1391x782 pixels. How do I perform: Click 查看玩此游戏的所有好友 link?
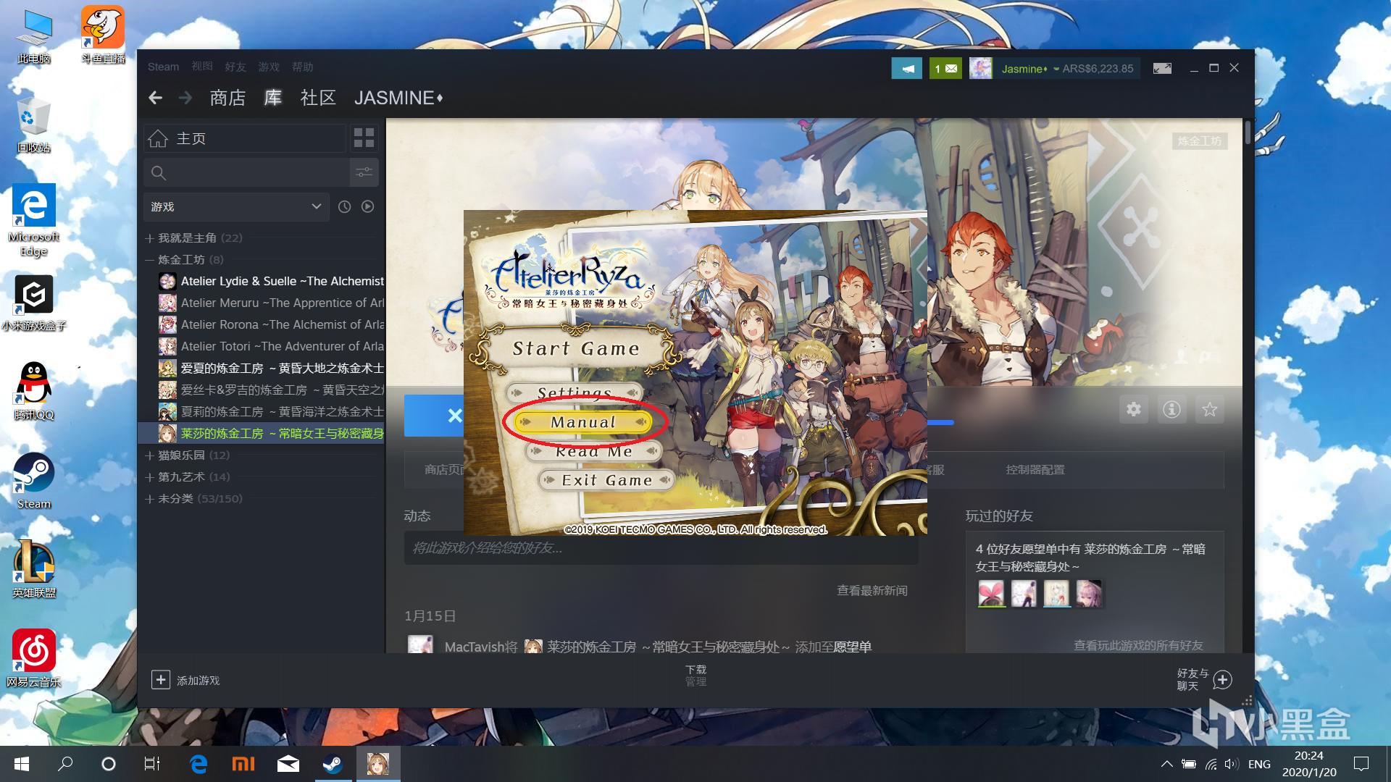click(x=1138, y=645)
